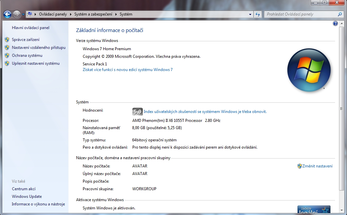
Task: Click the greyed Forward arrow button
Action: click(x=17, y=14)
